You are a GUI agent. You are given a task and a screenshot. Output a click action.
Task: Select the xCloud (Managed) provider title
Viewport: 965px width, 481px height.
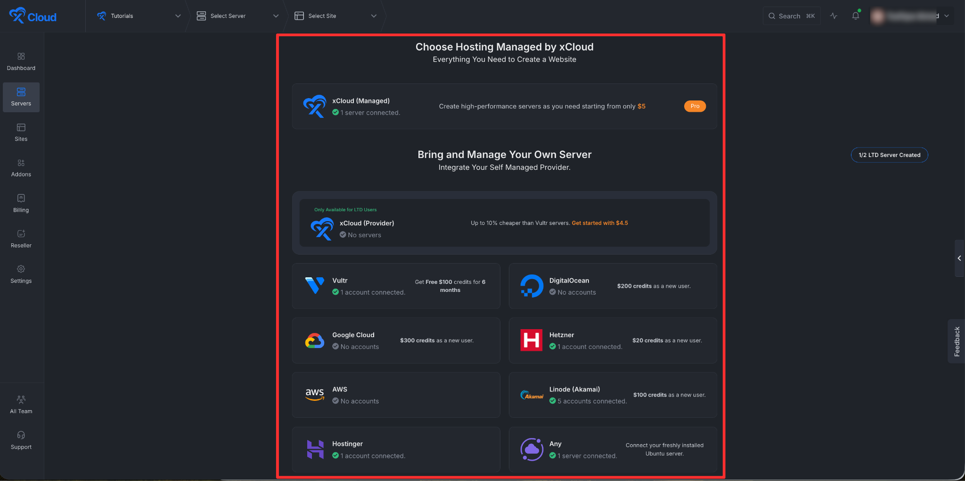pyautogui.click(x=361, y=101)
